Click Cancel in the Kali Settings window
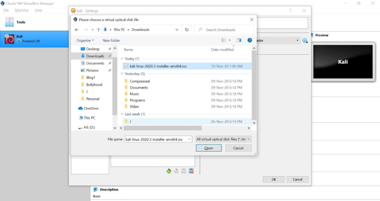The height and width of the screenshot is (201, 380). [x=297, y=179]
